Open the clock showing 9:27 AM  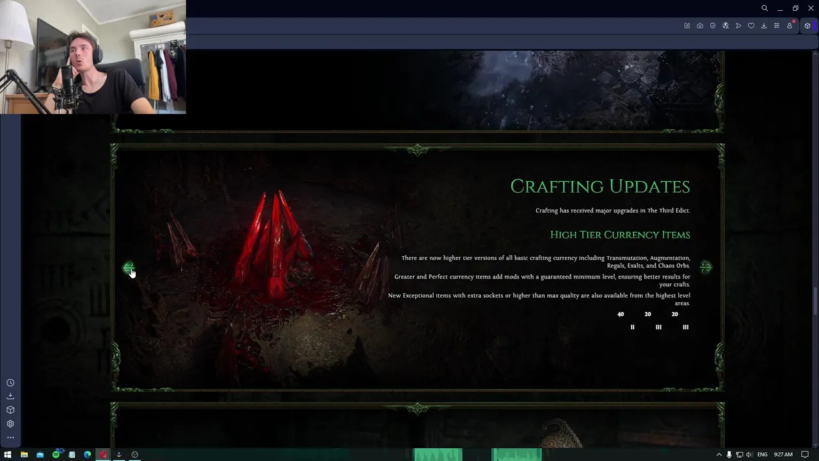[783, 455]
